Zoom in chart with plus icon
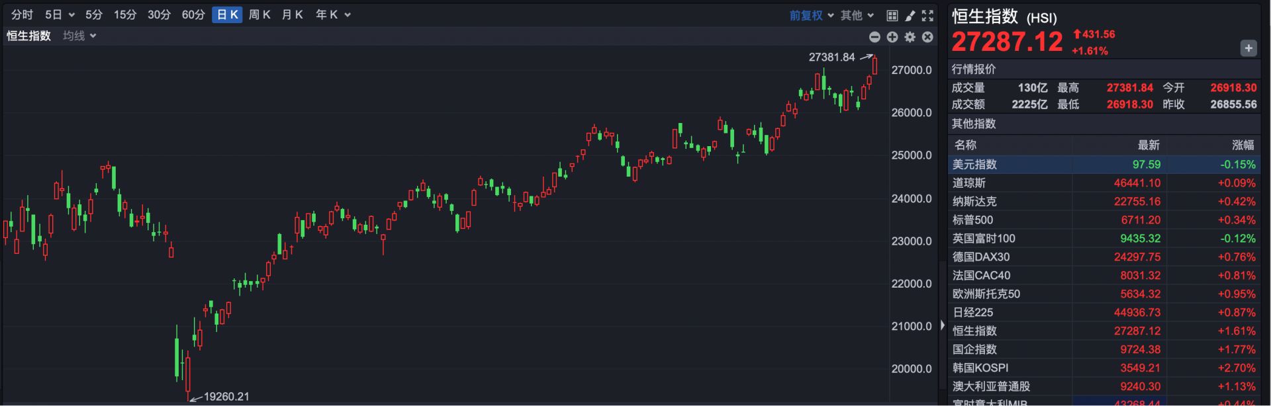This screenshot has height=406, width=1271. [x=892, y=37]
